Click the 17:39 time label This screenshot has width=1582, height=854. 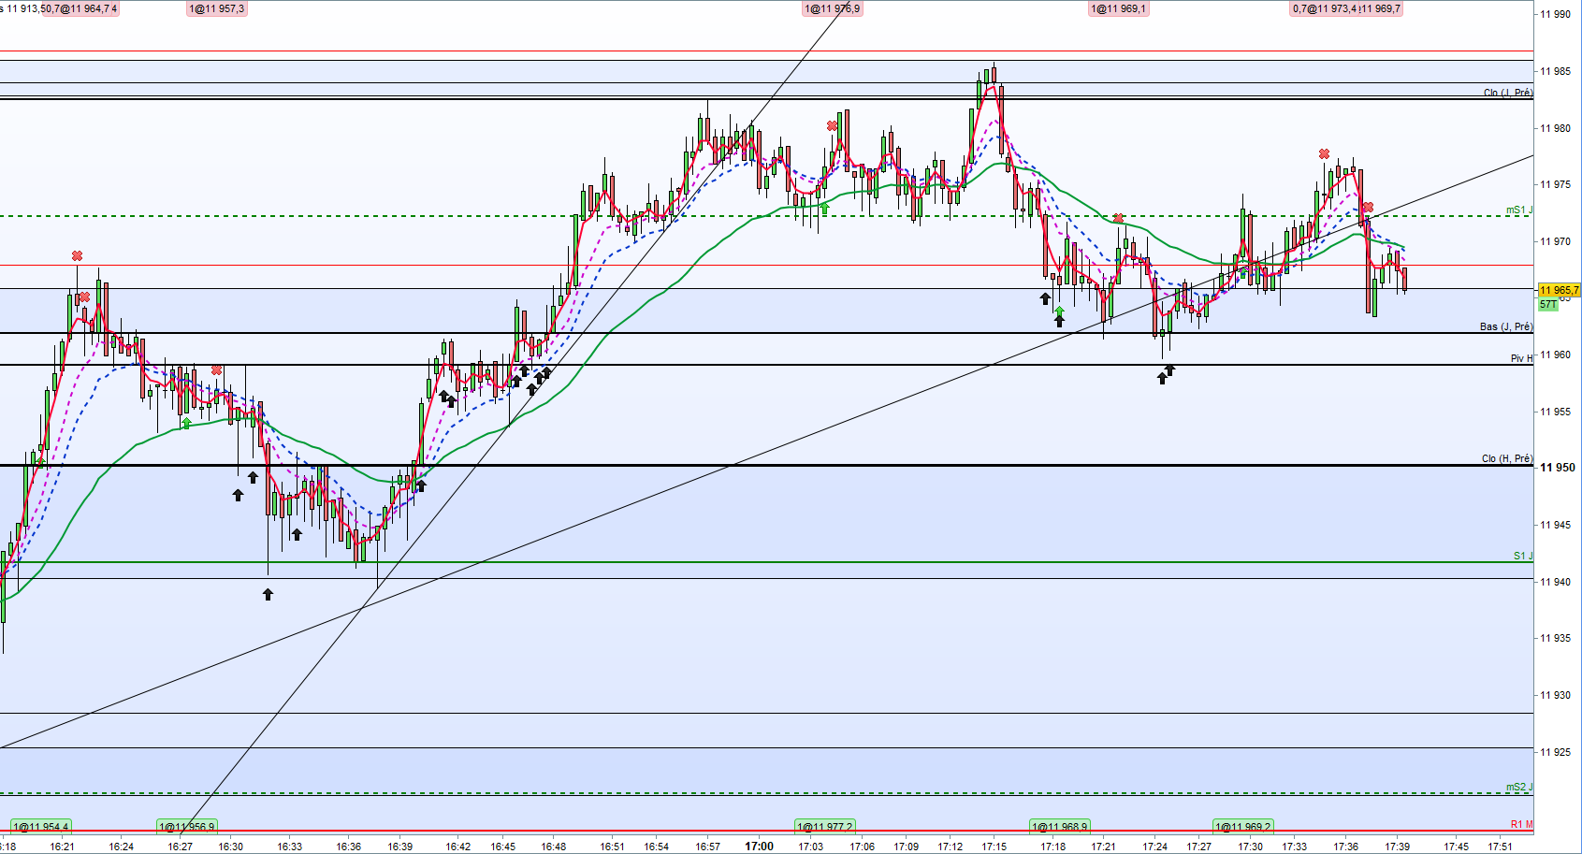click(x=1397, y=847)
